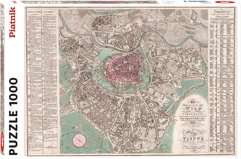The width and height of the screenshot is (241, 159).
Task: Click the NOTICES heading in the left column
Action: 50,132
